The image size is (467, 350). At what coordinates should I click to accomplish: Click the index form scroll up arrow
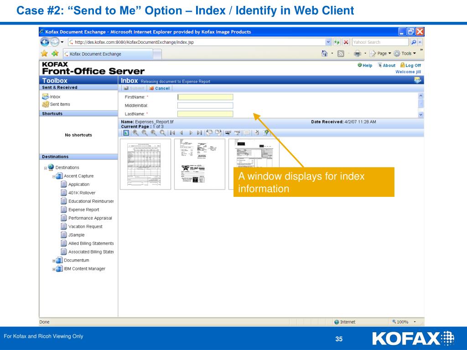(x=421, y=96)
